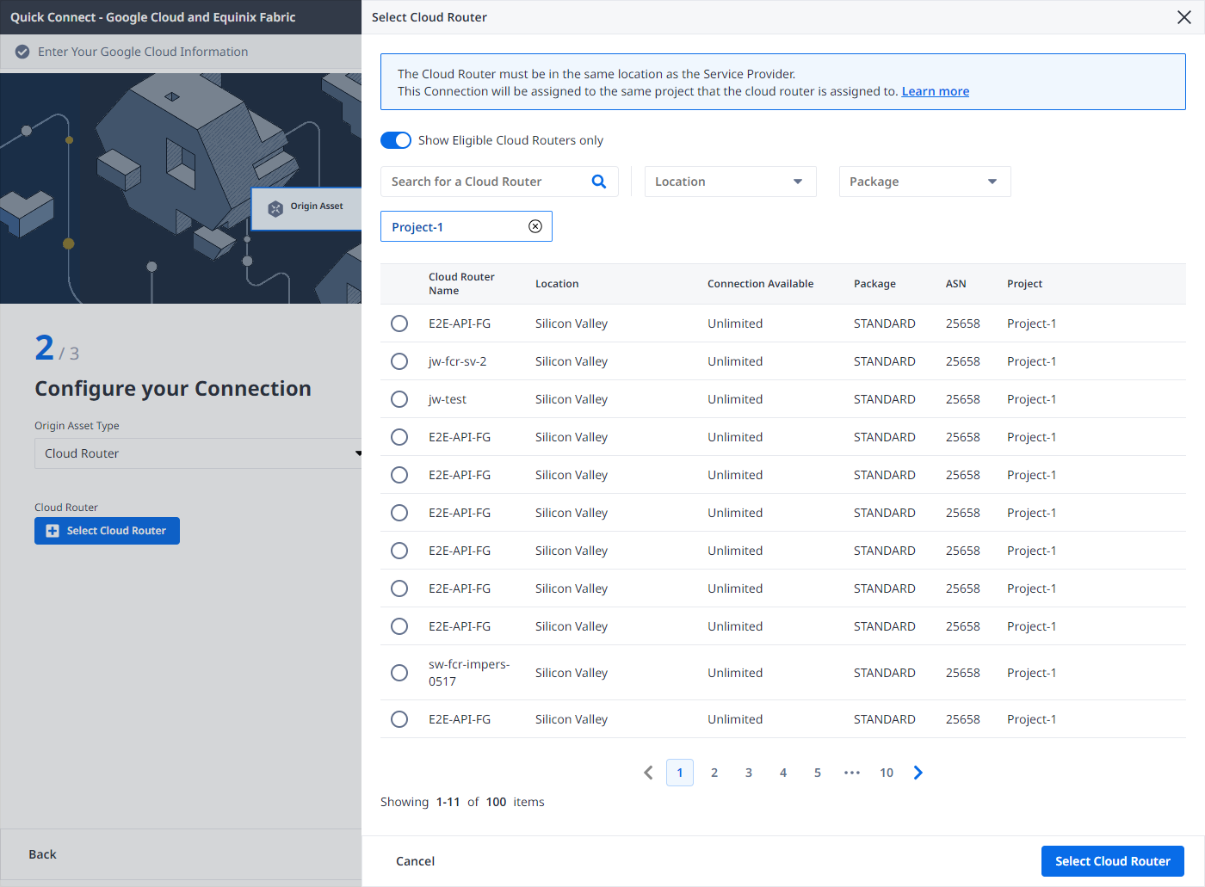
Task: Go to page 3
Action: pyautogui.click(x=749, y=773)
